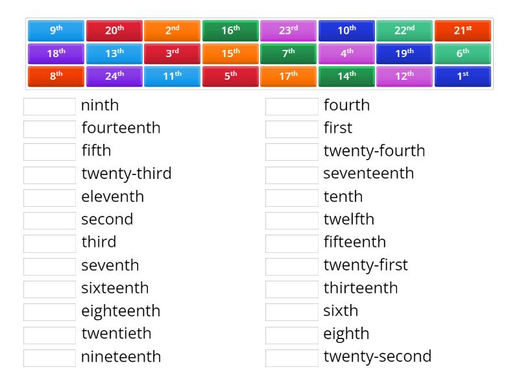Click the orange 17th tile

click(x=288, y=77)
